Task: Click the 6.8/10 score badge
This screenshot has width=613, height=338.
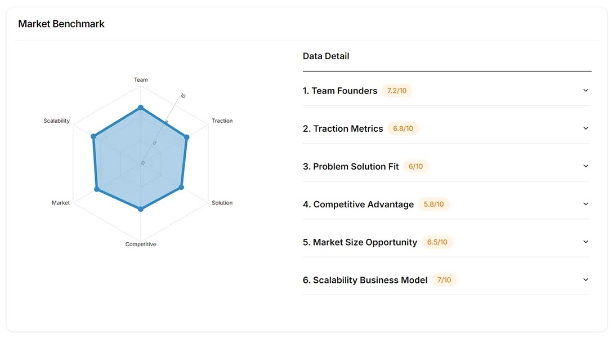Action: pyautogui.click(x=403, y=128)
